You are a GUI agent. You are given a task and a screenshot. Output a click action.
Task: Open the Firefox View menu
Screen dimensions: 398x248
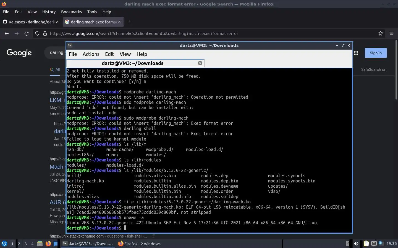[32, 12]
